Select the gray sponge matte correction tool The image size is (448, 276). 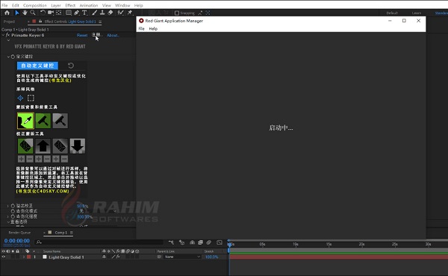click(60, 146)
